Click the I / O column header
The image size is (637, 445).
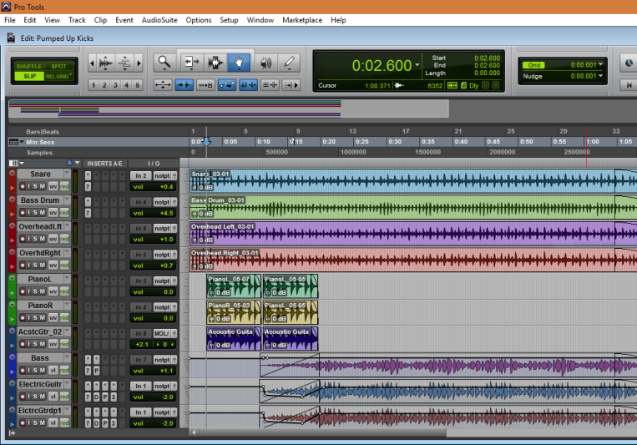pos(154,164)
